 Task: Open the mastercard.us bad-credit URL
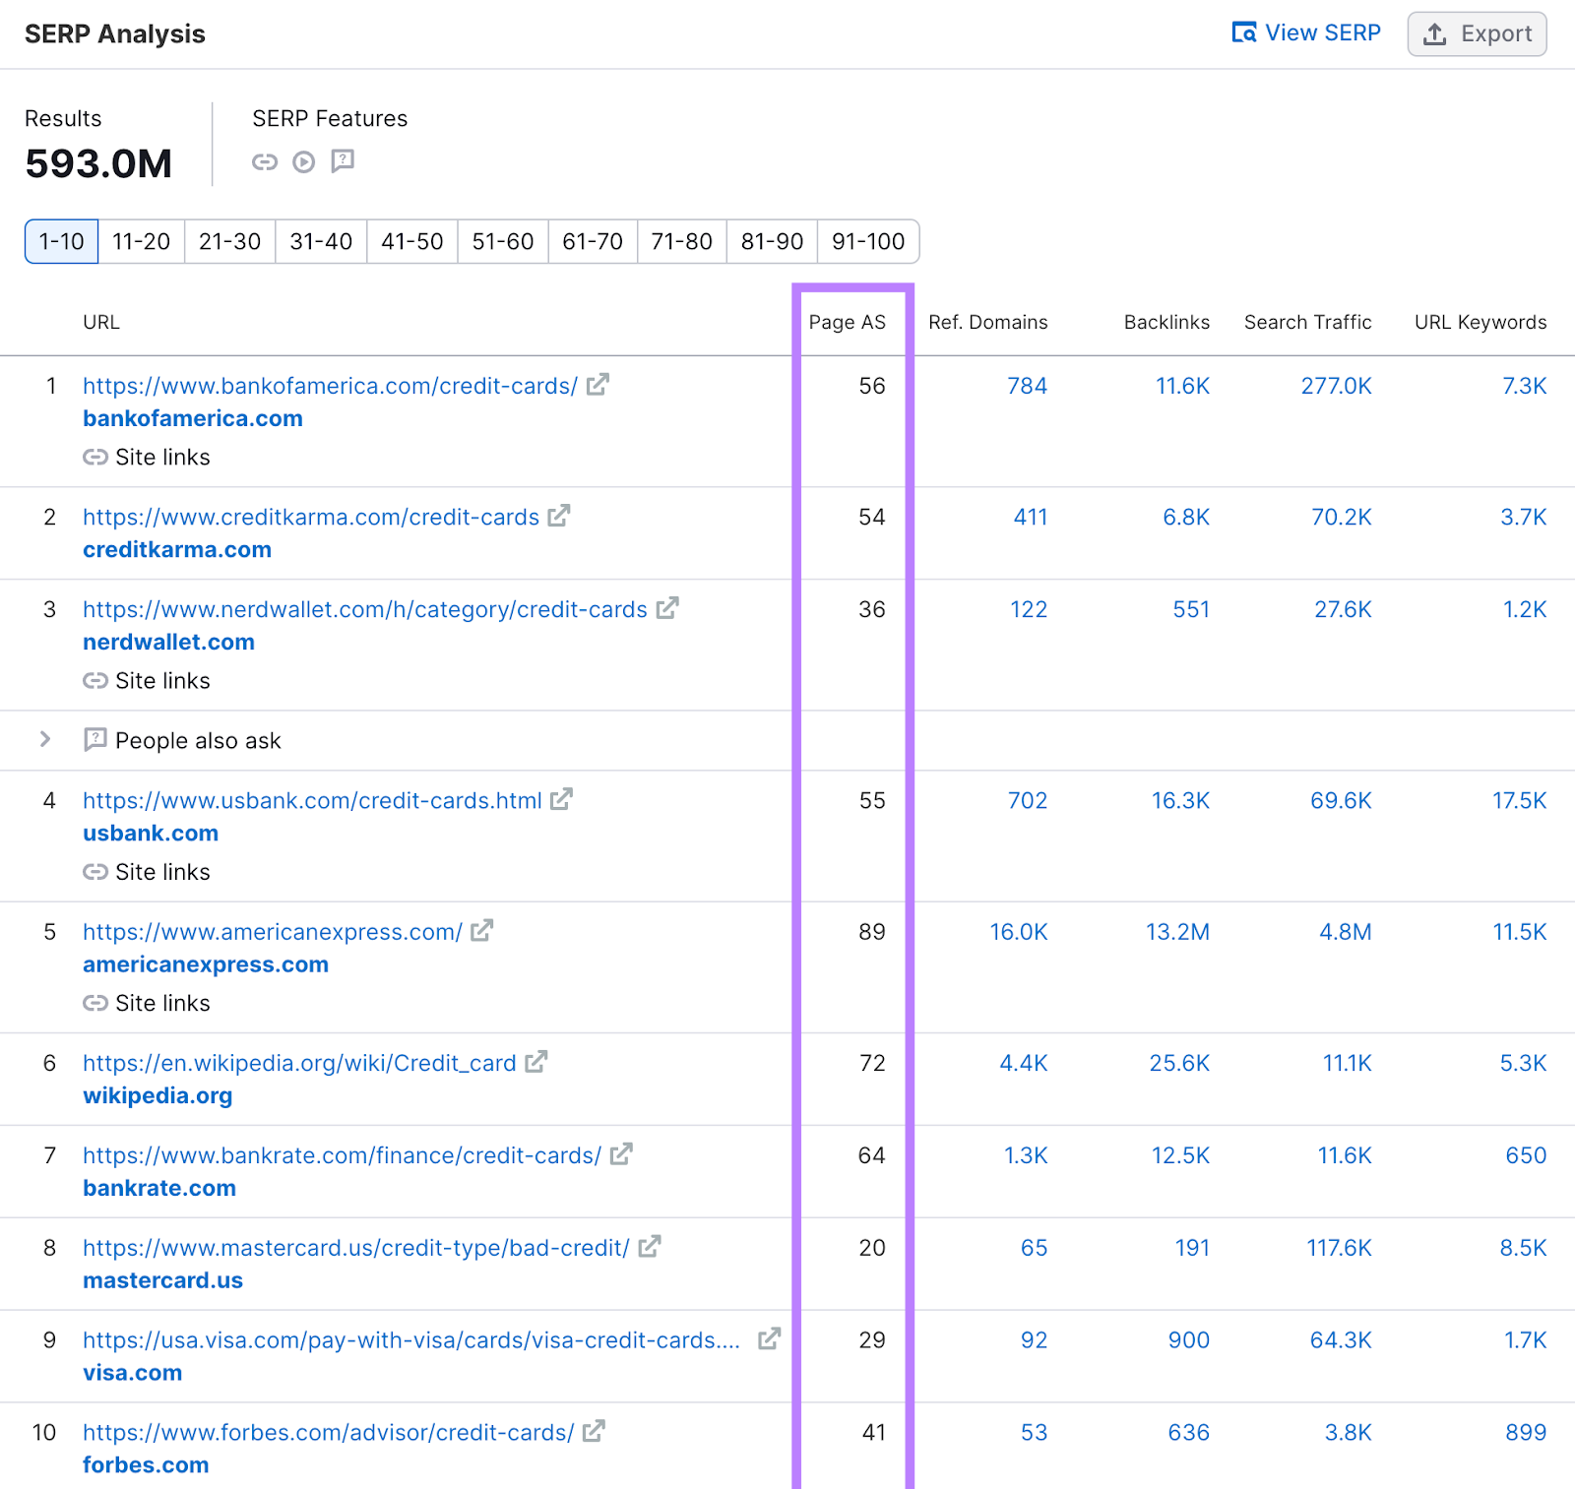(x=356, y=1248)
